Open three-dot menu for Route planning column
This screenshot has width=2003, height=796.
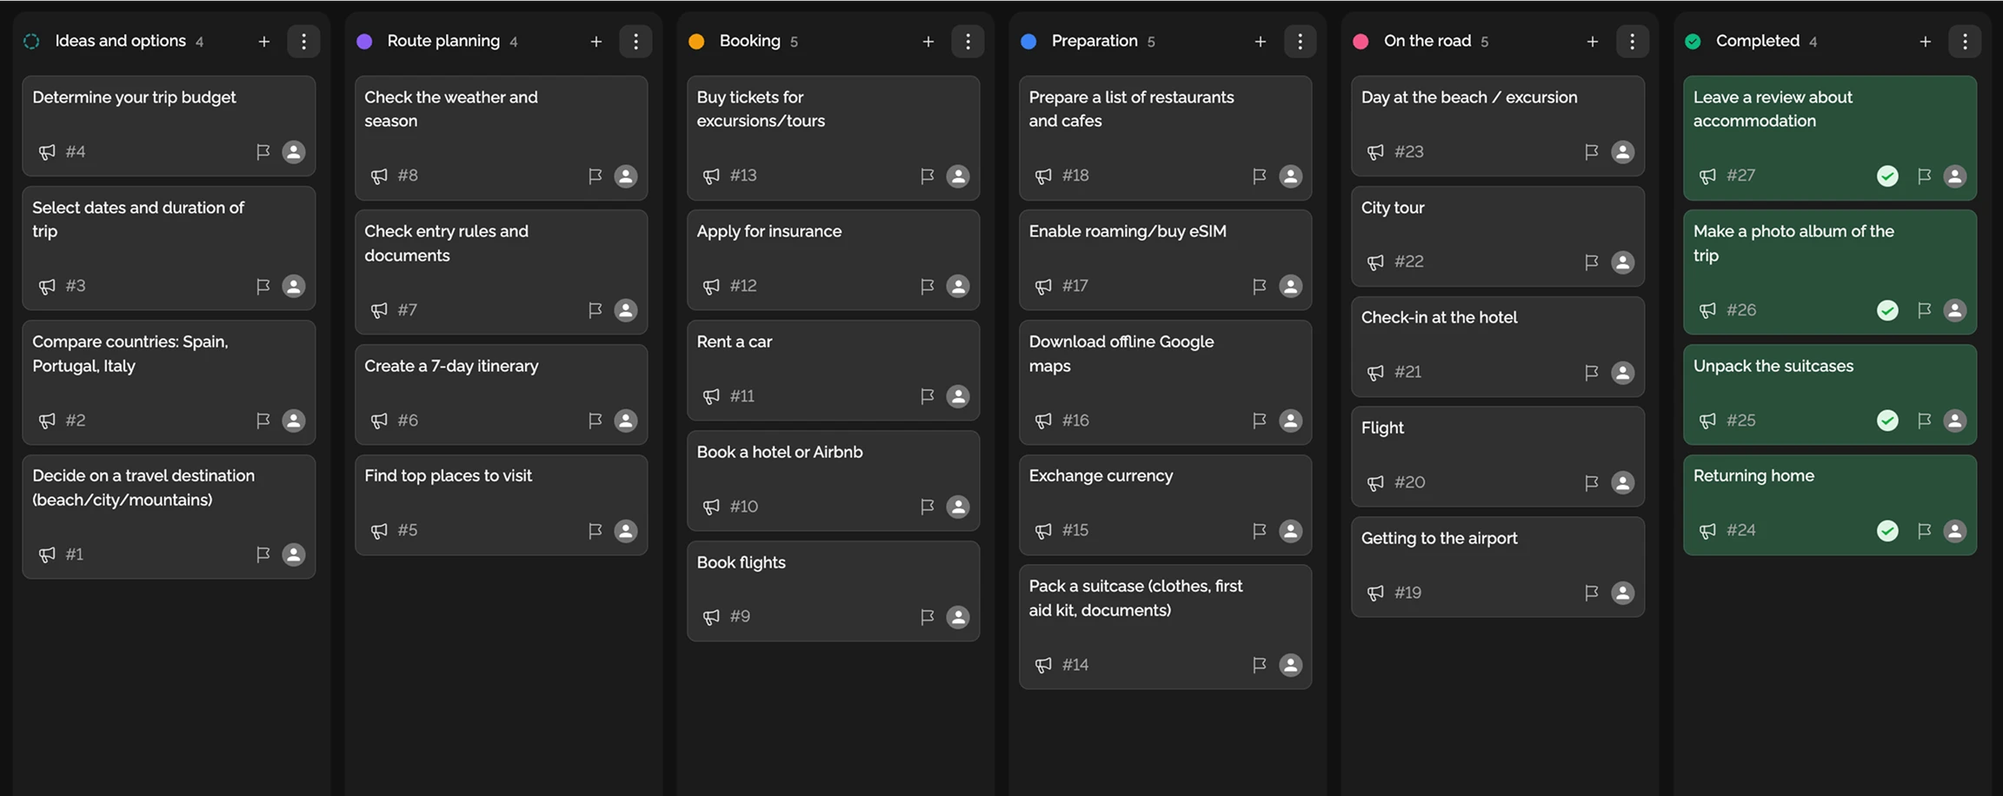coord(636,42)
